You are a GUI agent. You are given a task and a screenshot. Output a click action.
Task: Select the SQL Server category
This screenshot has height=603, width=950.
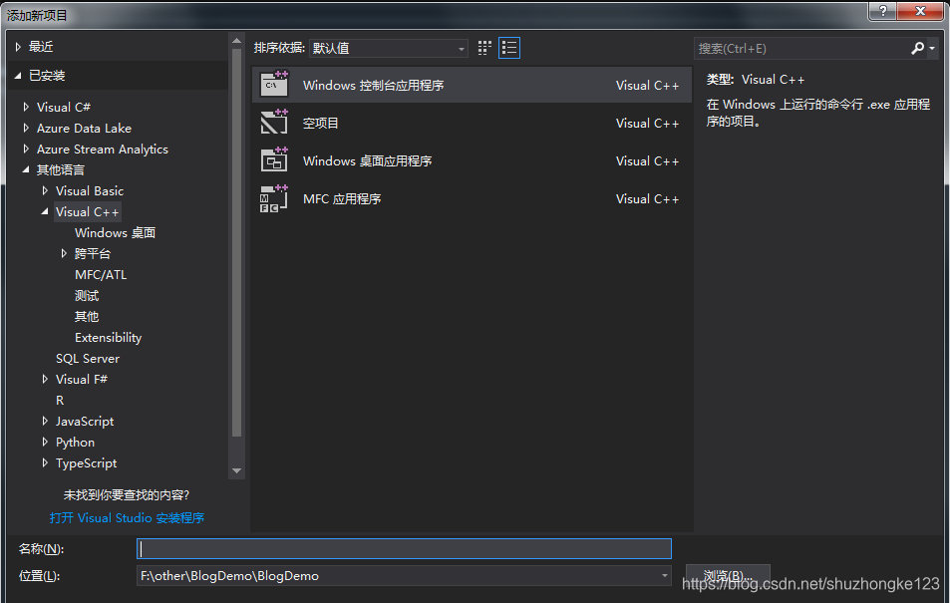[x=88, y=358]
